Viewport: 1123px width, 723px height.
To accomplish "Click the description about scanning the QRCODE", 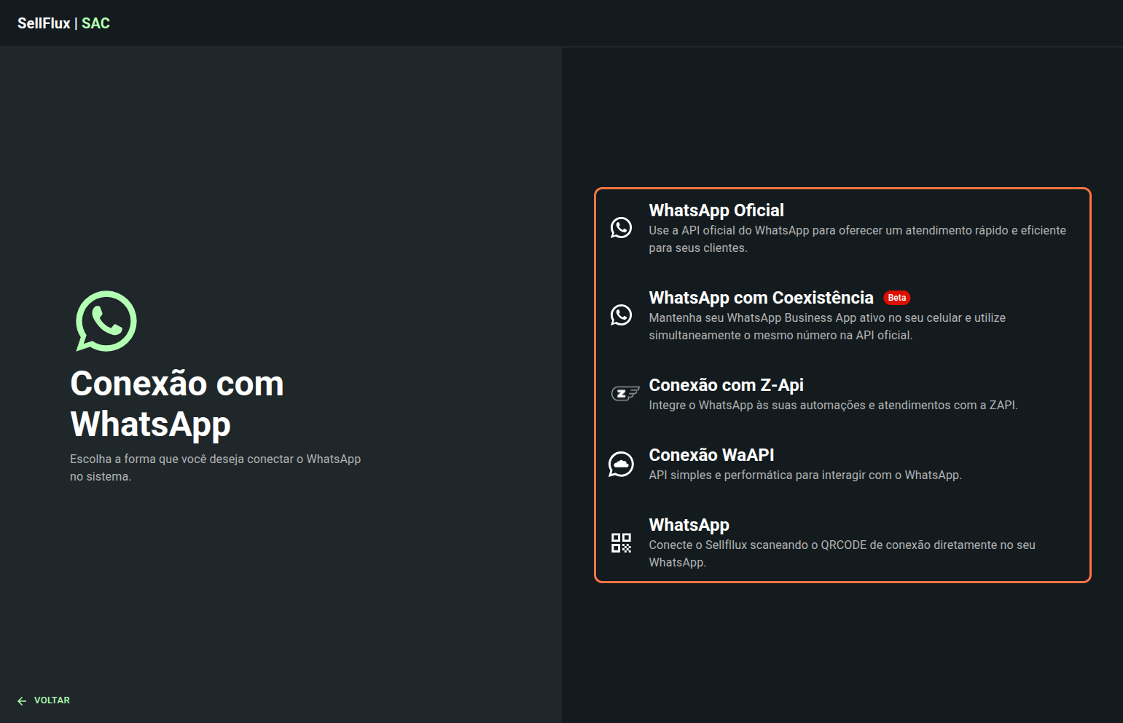I will pos(842,553).
